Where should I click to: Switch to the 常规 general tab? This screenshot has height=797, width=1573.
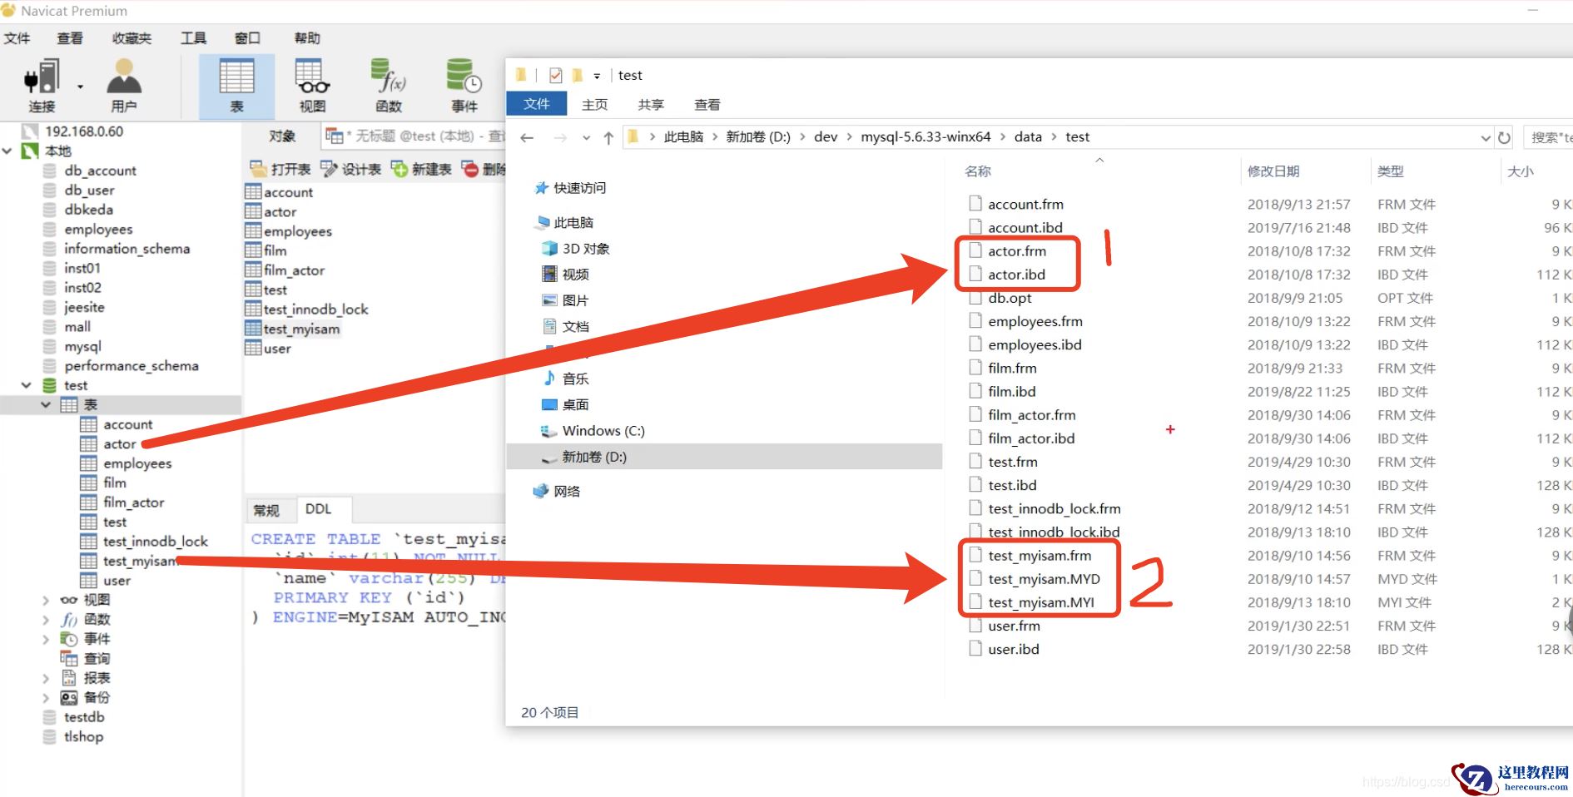(x=266, y=510)
